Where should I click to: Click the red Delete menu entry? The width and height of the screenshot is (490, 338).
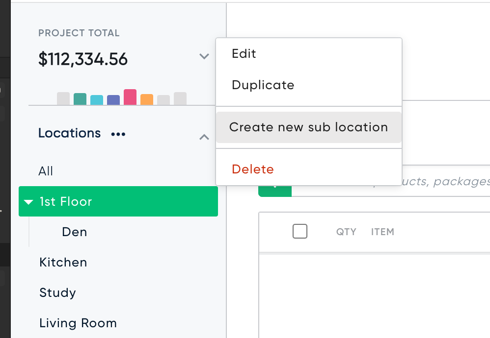pyautogui.click(x=253, y=169)
